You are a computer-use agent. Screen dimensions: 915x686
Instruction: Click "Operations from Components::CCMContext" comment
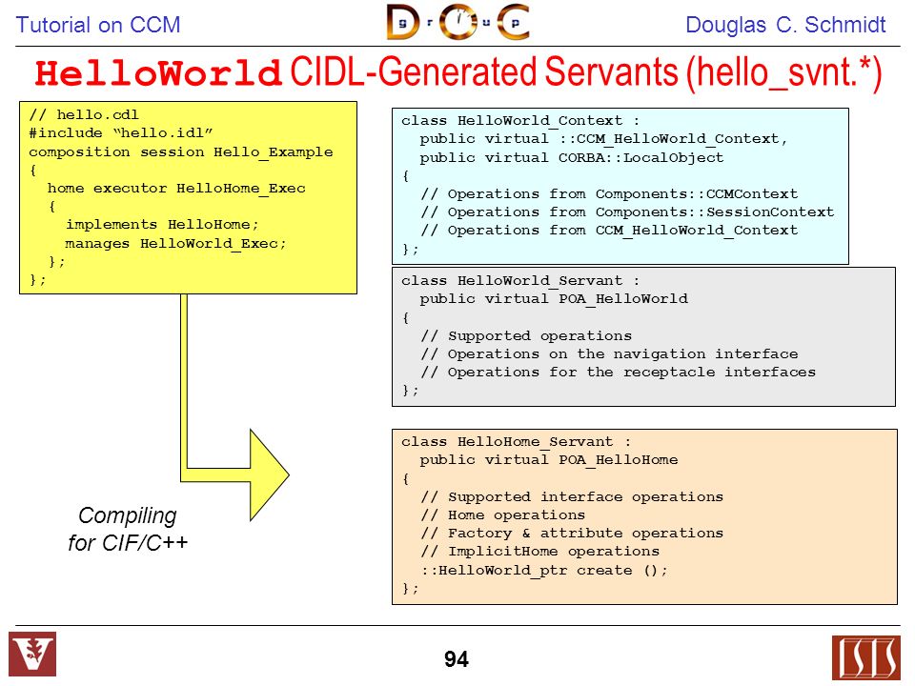(609, 193)
